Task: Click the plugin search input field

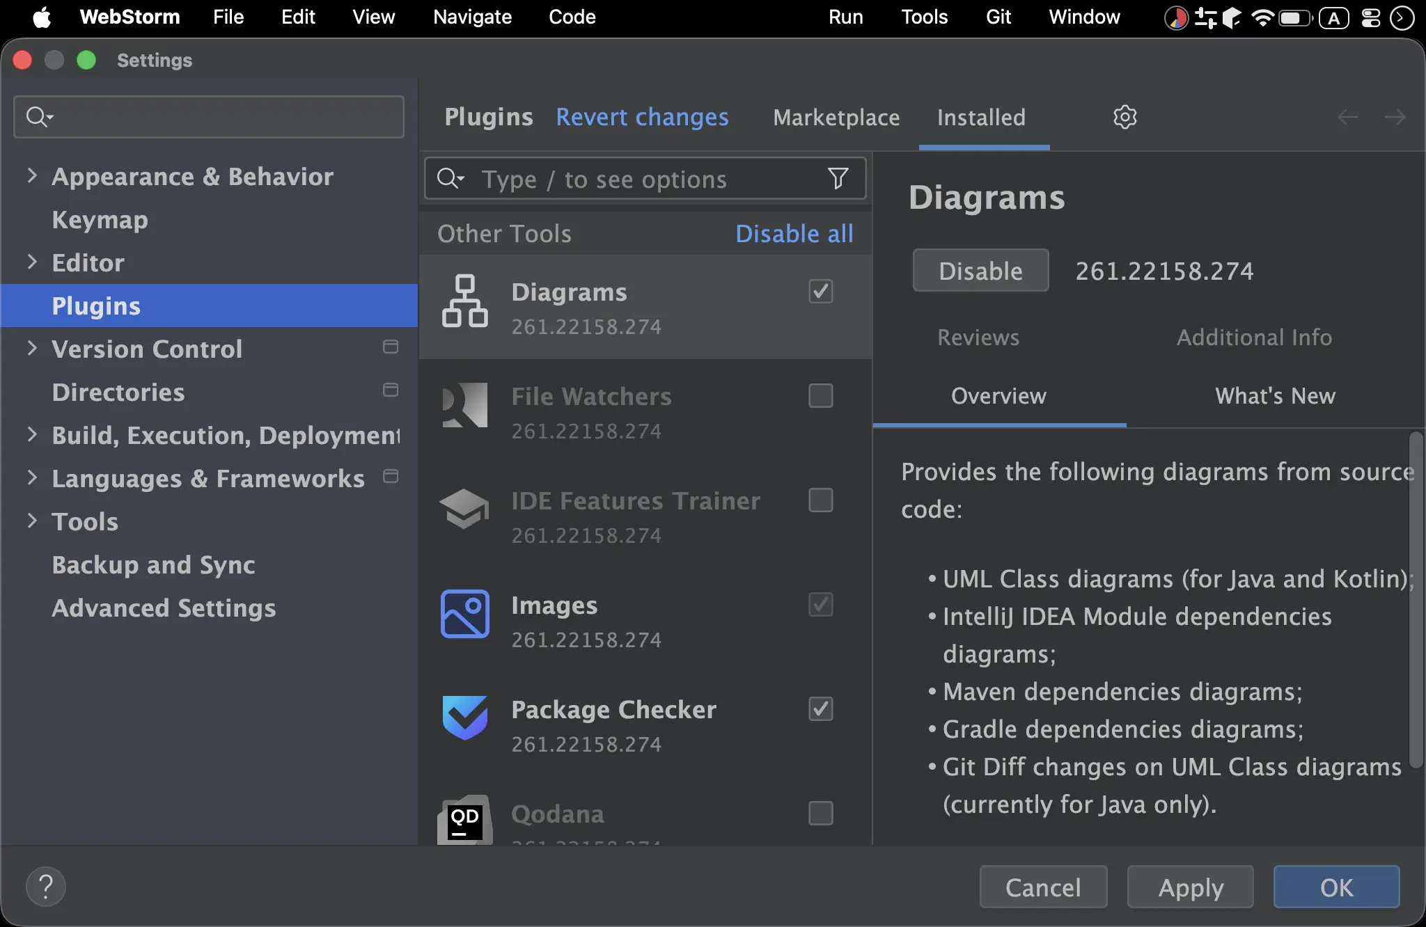Action: coord(645,179)
